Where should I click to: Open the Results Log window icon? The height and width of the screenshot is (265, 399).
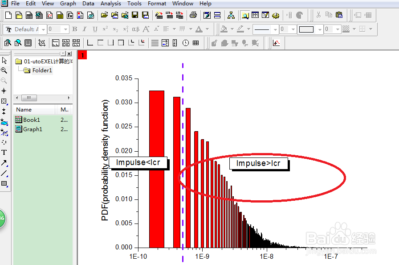coord(255,15)
